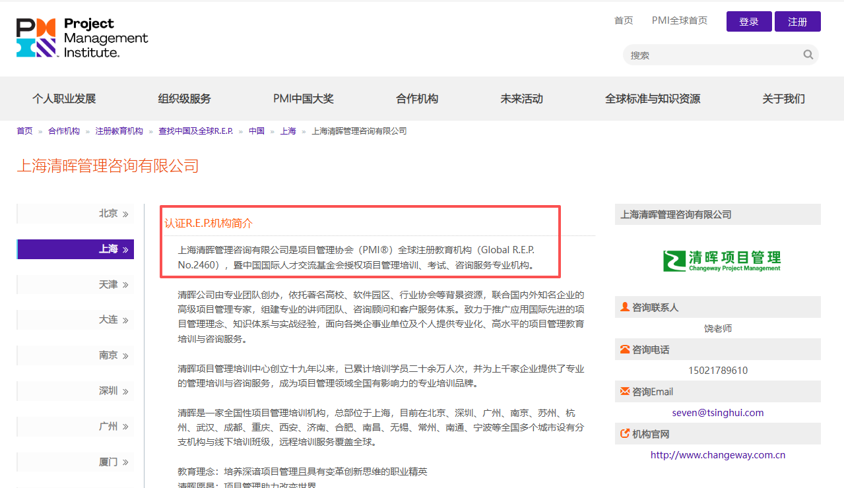Open the PMI中国大奖 menu
The height and width of the screenshot is (488, 844).
(x=304, y=99)
